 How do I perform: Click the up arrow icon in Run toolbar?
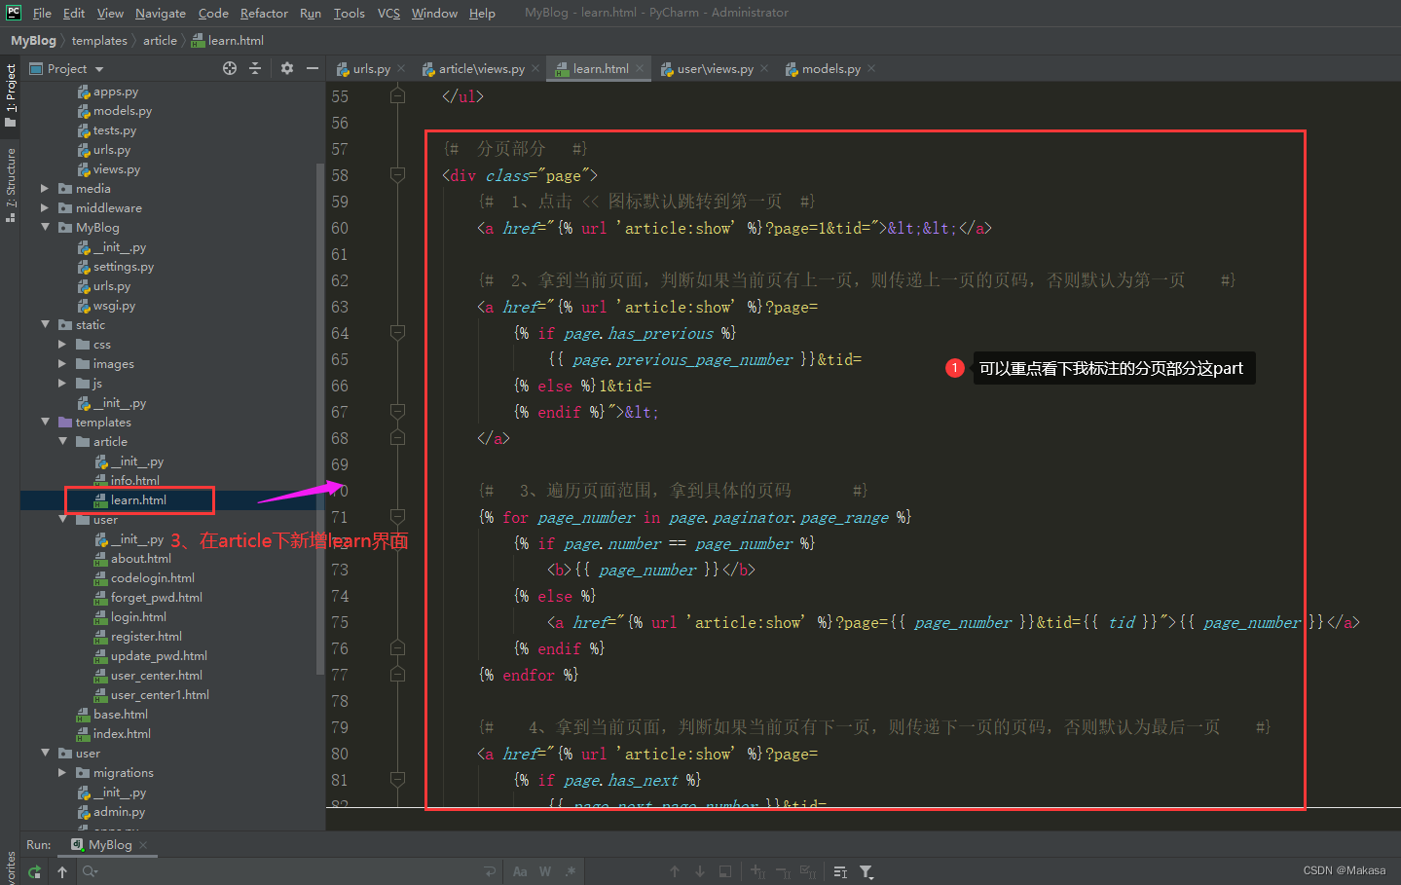pos(62,871)
